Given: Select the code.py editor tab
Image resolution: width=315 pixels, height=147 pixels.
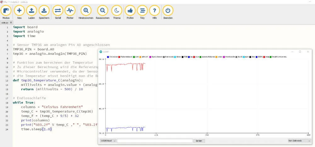Looking at the screenshot, I should pyautogui.click(x=5, y=23).
